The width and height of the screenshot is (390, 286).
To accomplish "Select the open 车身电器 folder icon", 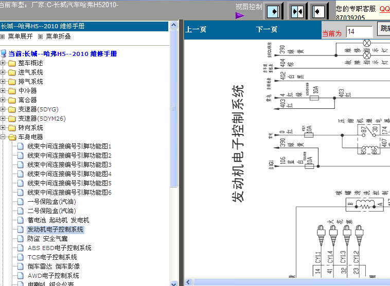I will [x=12, y=137].
